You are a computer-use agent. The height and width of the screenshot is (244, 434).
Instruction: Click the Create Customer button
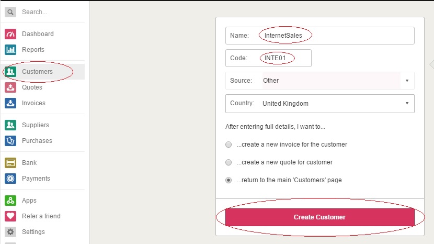[x=319, y=217]
